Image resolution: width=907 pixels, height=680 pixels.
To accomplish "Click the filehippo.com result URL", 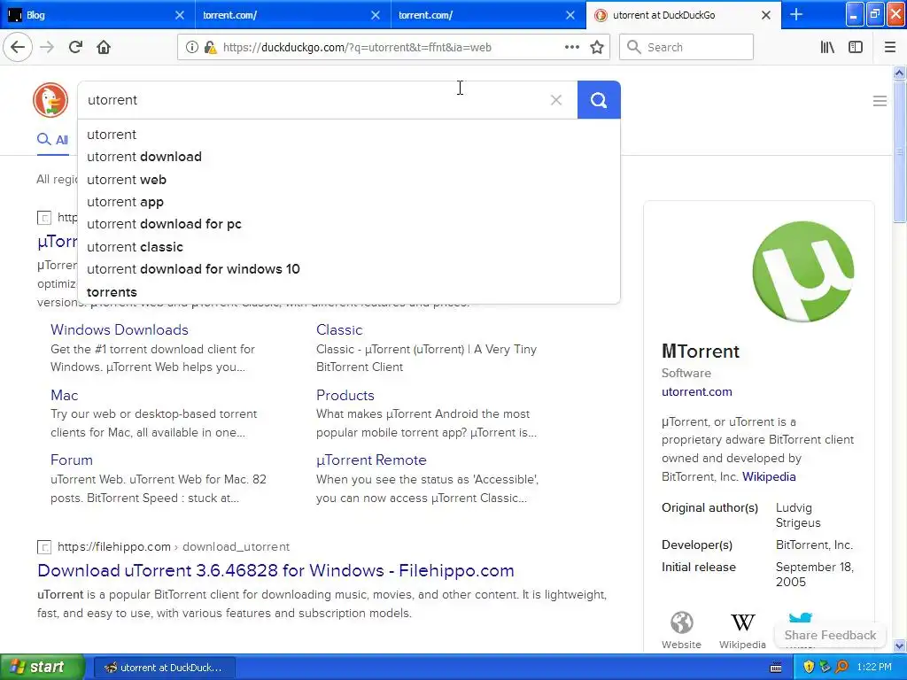I will click(173, 547).
